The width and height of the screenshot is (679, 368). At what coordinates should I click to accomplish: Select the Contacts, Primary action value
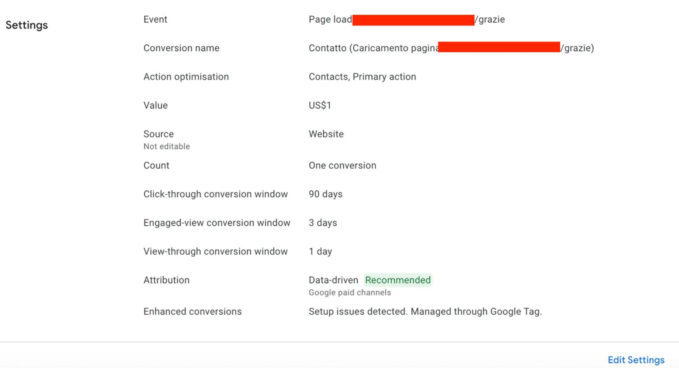point(362,77)
